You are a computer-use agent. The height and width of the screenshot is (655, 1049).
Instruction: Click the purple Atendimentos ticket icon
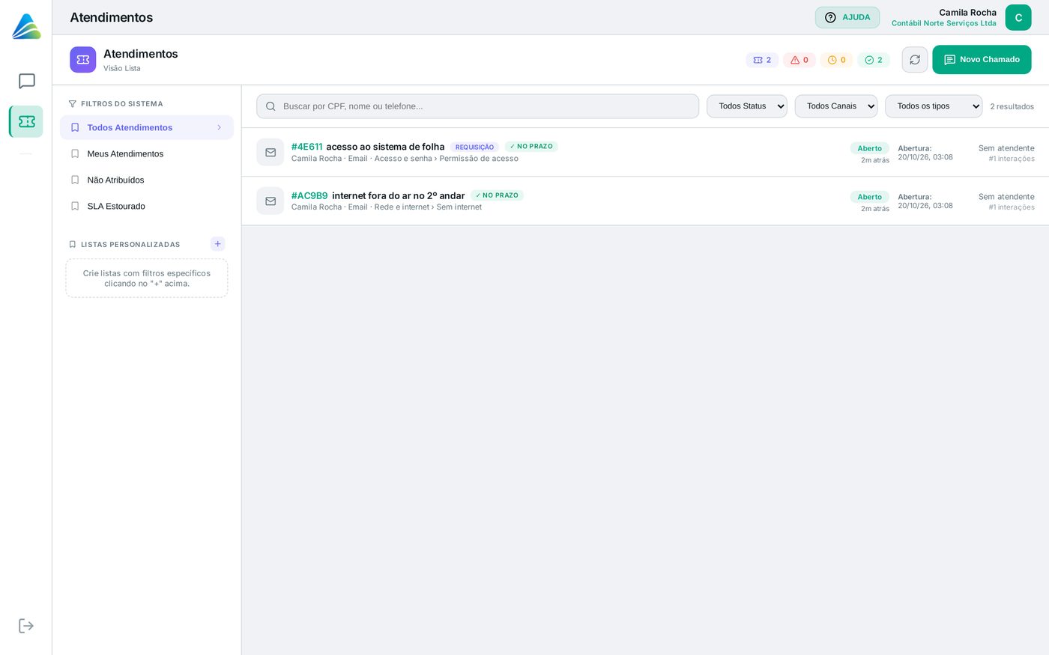point(83,60)
